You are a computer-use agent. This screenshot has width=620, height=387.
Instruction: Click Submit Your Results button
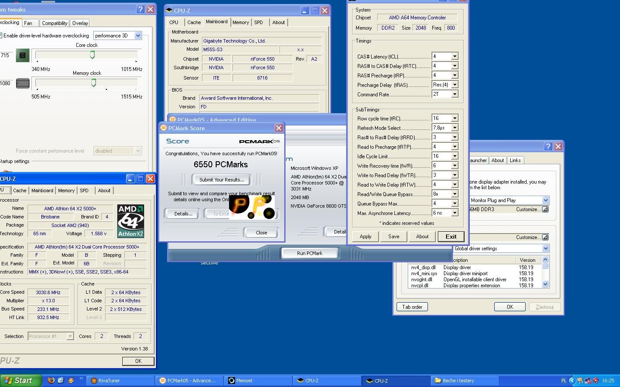tap(221, 180)
